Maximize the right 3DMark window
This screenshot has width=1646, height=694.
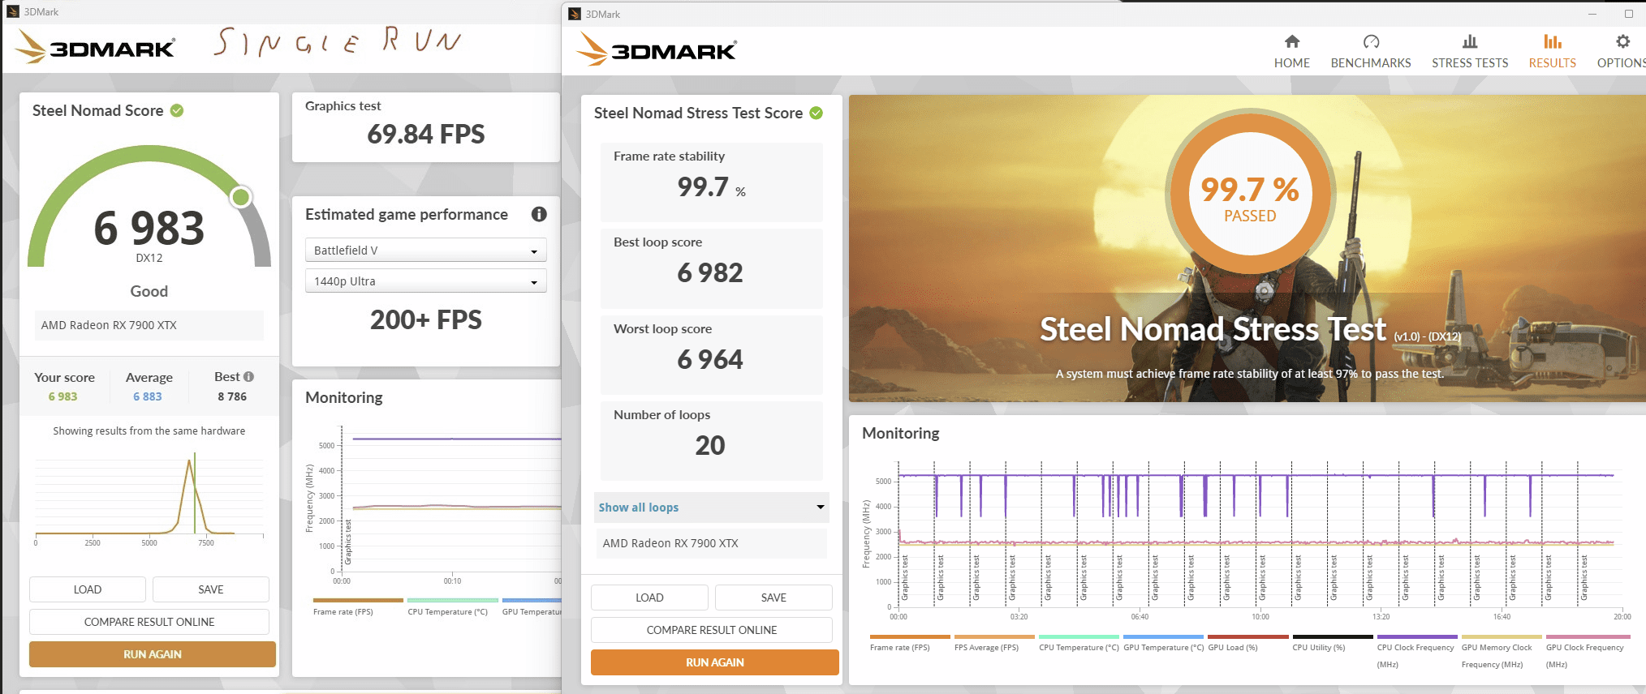(x=1628, y=14)
